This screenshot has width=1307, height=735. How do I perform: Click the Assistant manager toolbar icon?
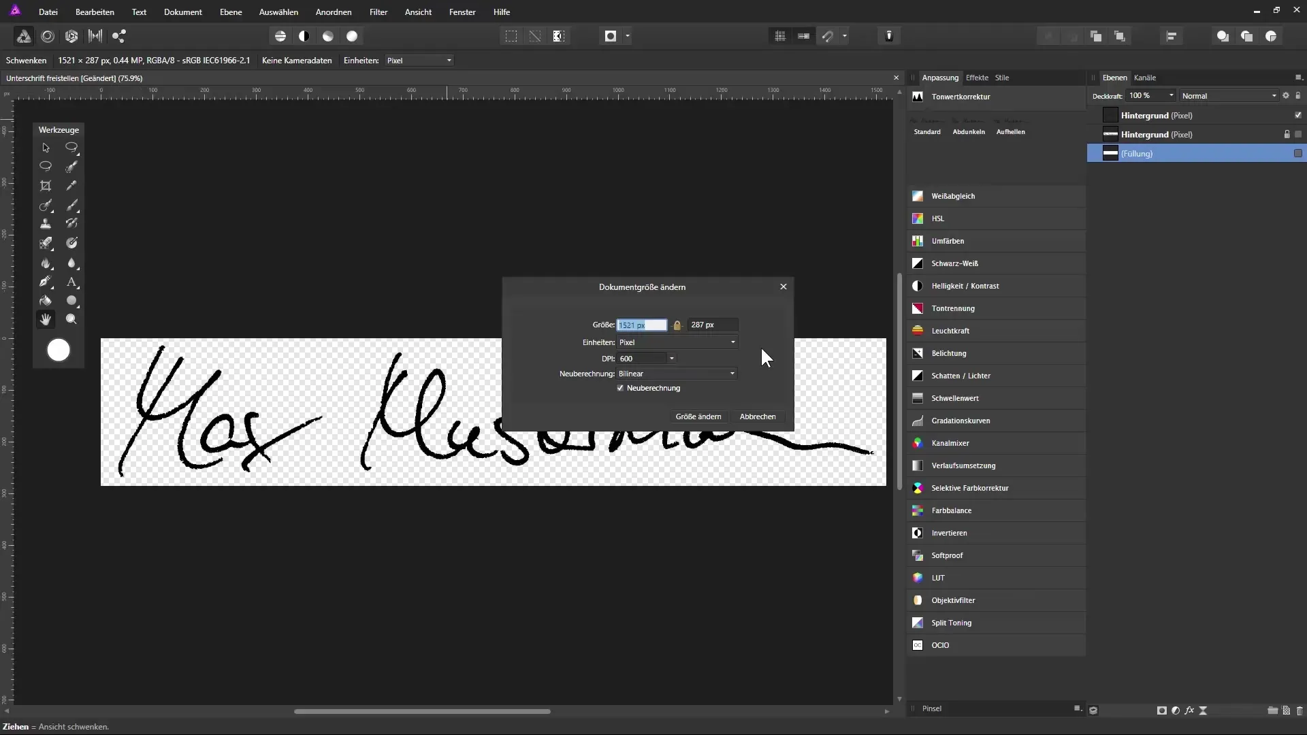(889, 37)
